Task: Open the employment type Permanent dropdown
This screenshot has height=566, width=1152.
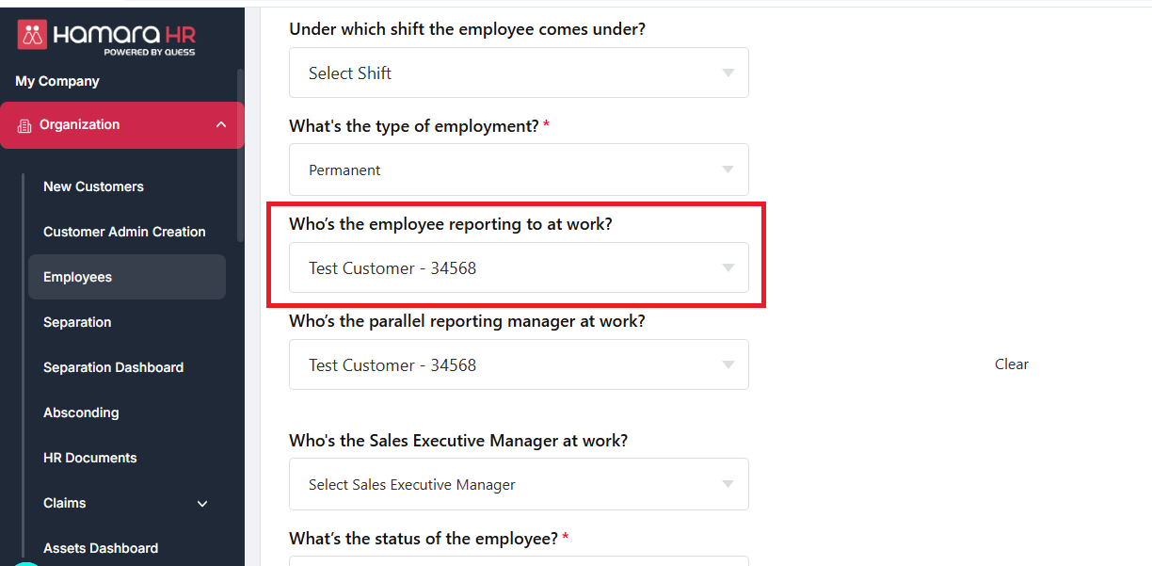Action: click(519, 170)
